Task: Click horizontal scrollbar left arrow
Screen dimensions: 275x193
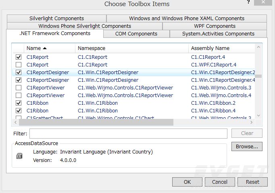Action: point(15,122)
